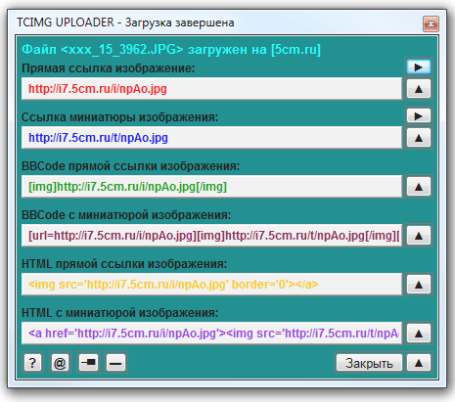This screenshot has width=455, height=402.
Task: Click the [url=...] BBCode thumbnail field
Action: coord(211,236)
